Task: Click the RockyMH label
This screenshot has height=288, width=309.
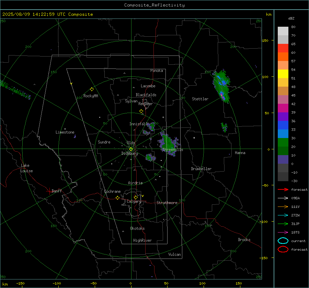Action: (91, 96)
